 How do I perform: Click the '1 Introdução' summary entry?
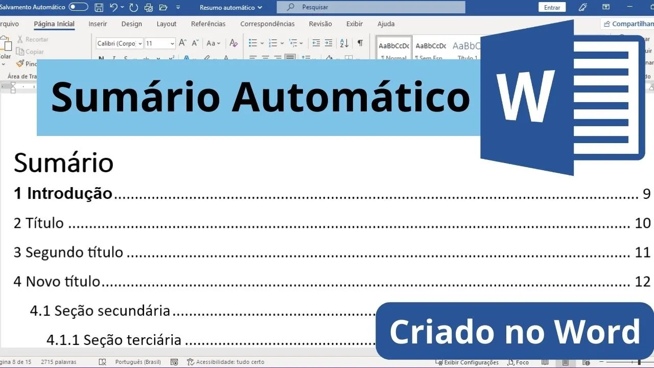(x=332, y=194)
